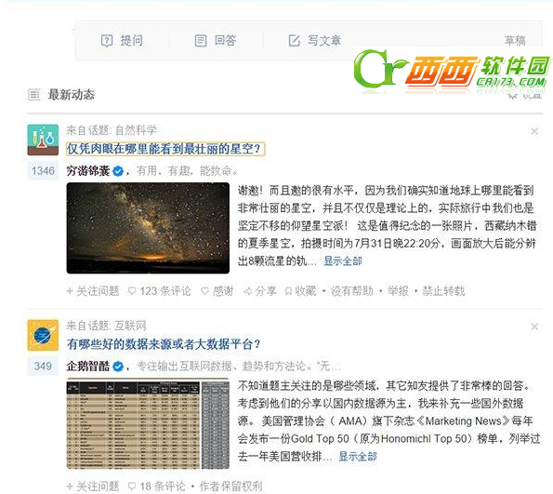553x494 pixels.
Task: Dismiss the 星空 feed item with X
Action: pos(534,131)
